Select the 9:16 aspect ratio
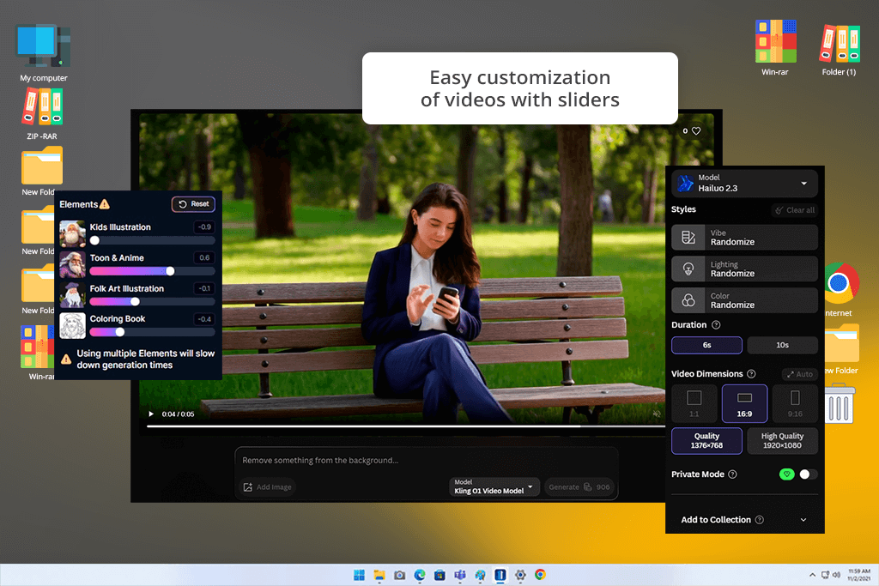 (795, 403)
